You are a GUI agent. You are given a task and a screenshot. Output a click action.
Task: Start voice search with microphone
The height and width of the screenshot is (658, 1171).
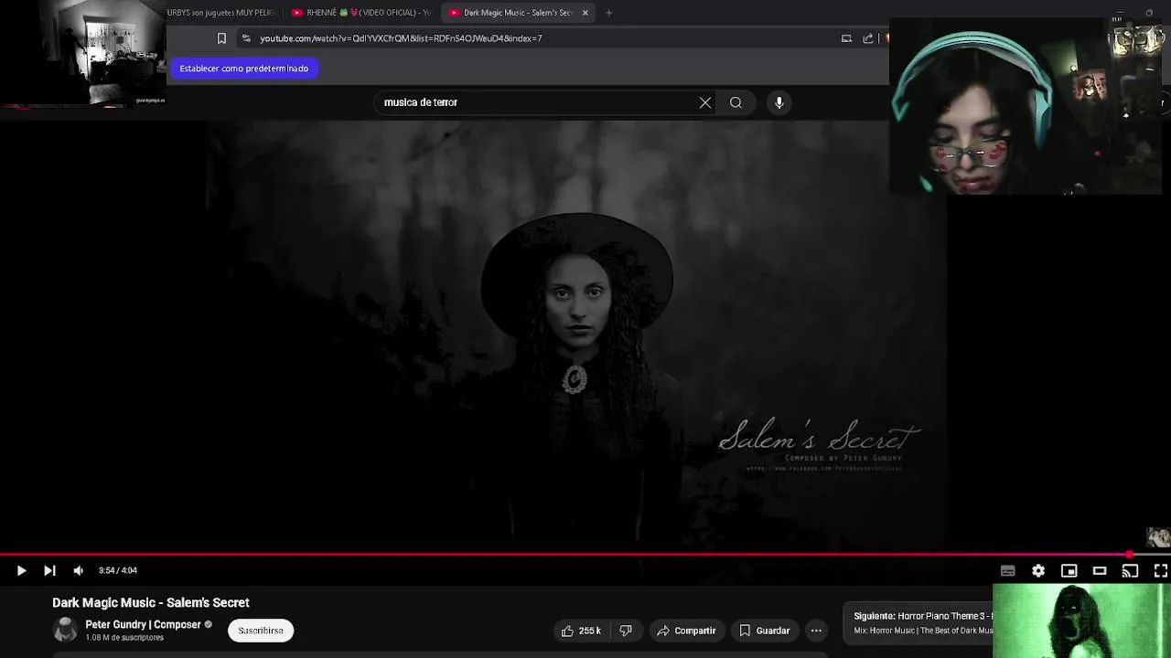(x=779, y=102)
